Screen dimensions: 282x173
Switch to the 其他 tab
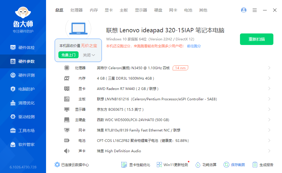point(203,10)
